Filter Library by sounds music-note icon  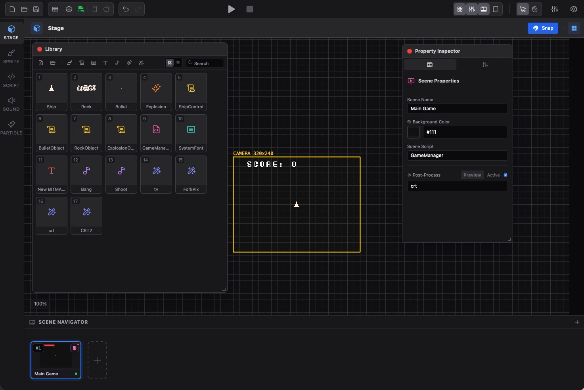tap(117, 63)
